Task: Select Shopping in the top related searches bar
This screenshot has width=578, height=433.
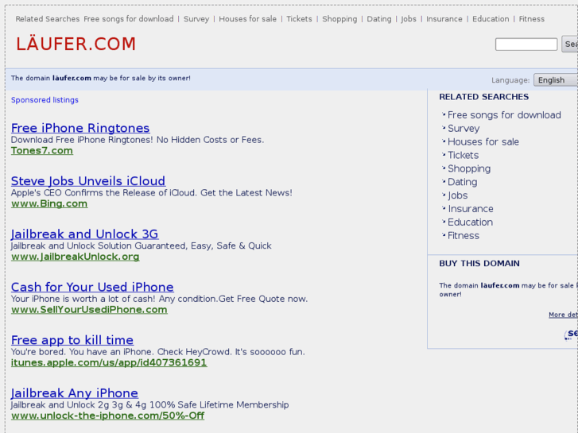Action: (339, 19)
